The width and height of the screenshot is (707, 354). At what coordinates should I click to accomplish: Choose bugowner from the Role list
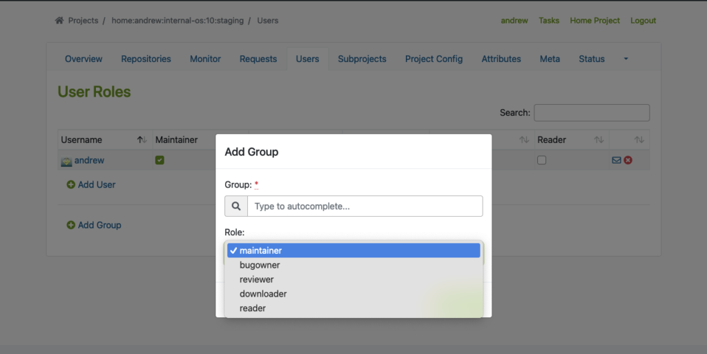tap(260, 265)
